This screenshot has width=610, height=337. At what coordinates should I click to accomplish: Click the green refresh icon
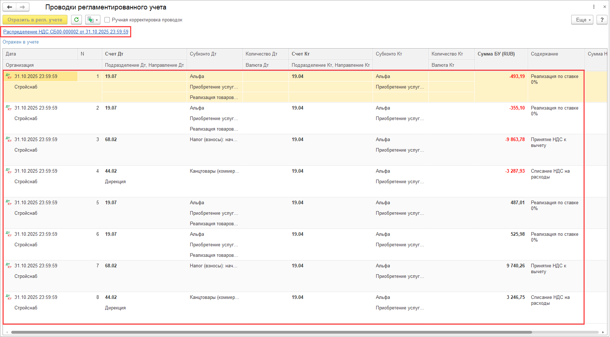pyautogui.click(x=76, y=20)
